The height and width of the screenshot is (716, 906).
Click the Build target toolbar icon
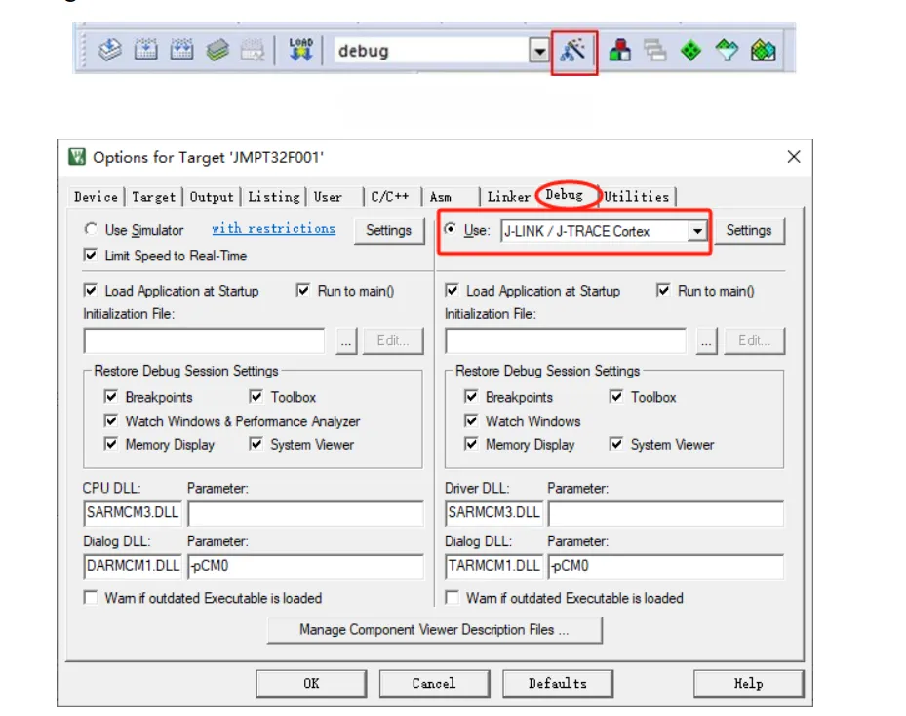(145, 51)
